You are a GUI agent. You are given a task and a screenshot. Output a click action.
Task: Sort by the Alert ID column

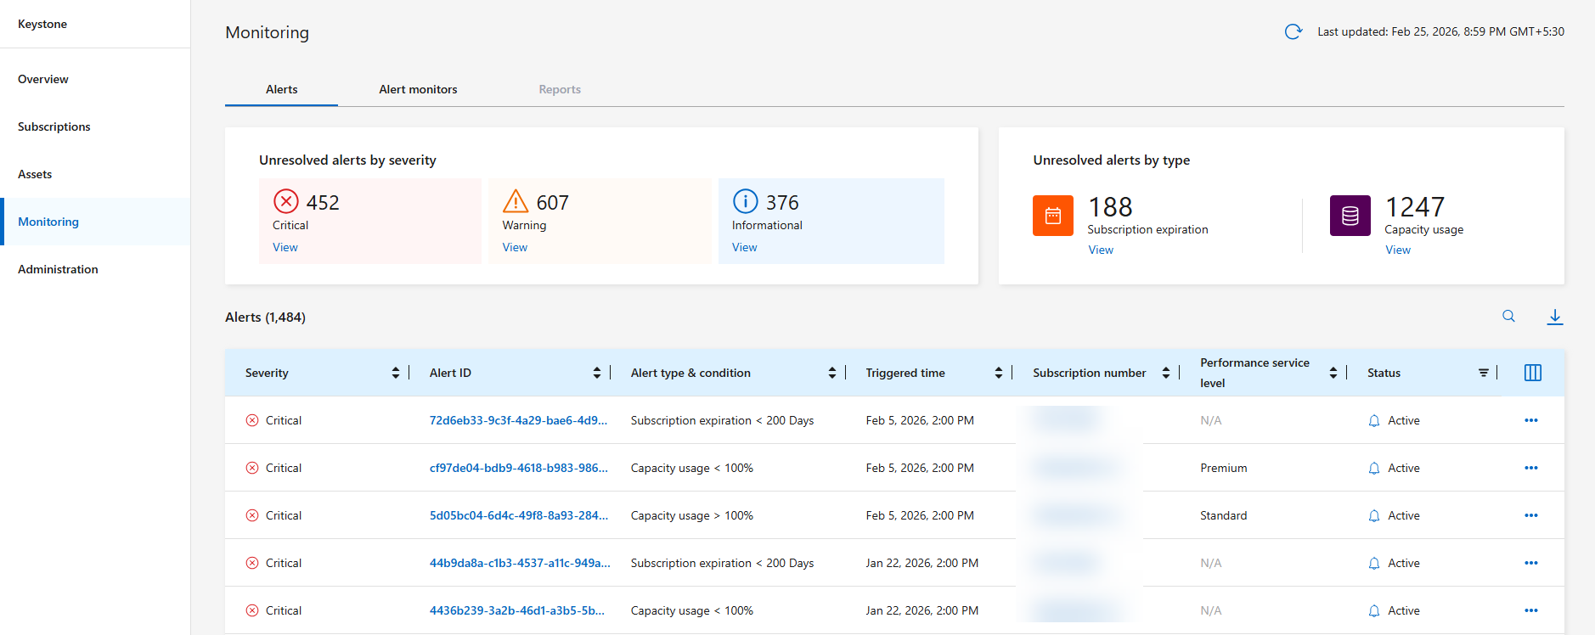(596, 373)
